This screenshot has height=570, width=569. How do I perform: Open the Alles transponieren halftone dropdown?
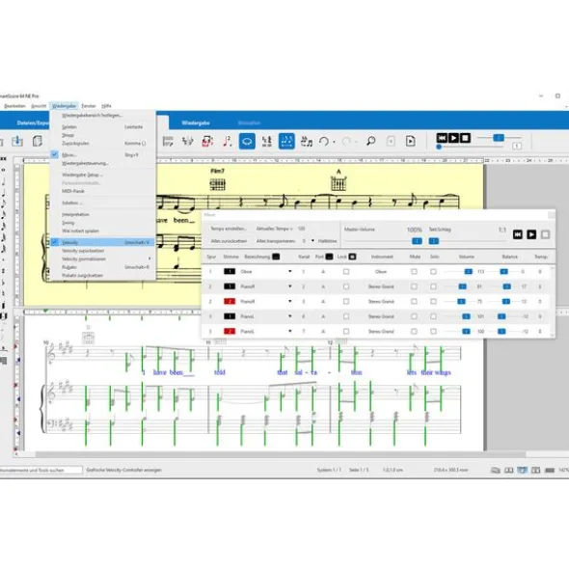pos(312,241)
